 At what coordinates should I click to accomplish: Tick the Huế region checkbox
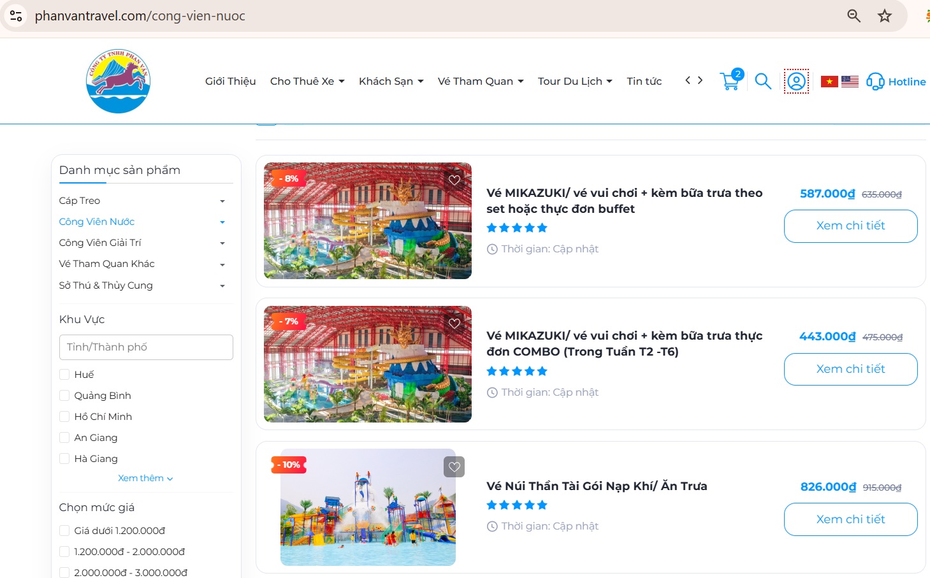click(x=64, y=374)
